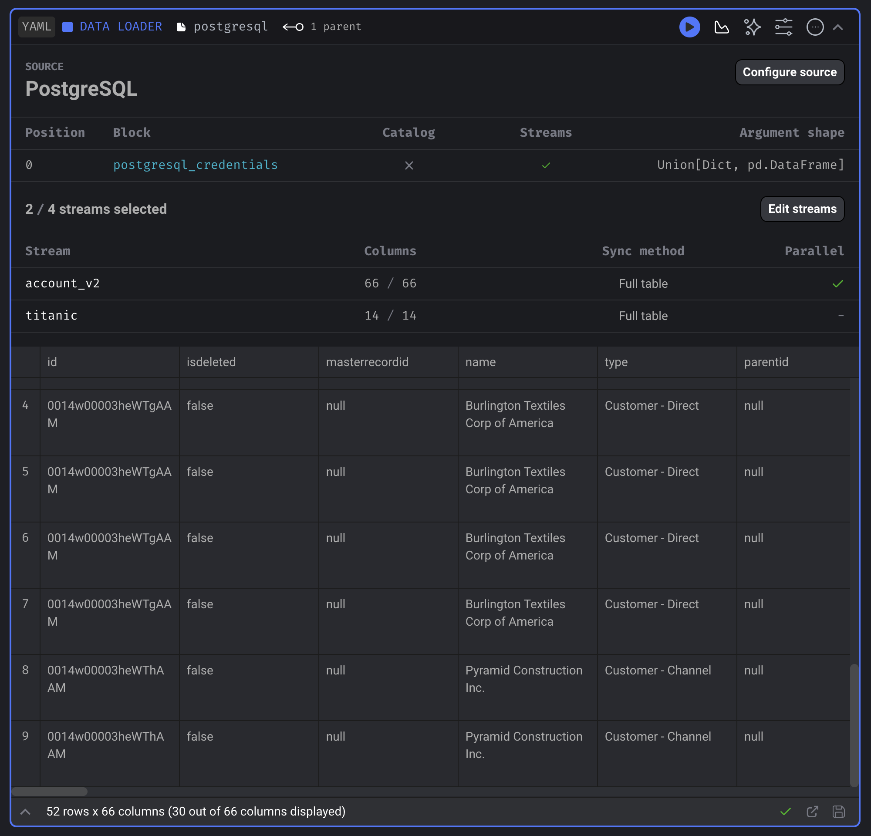Click the id column header
The width and height of the screenshot is (871, 836).
point(109,362)
